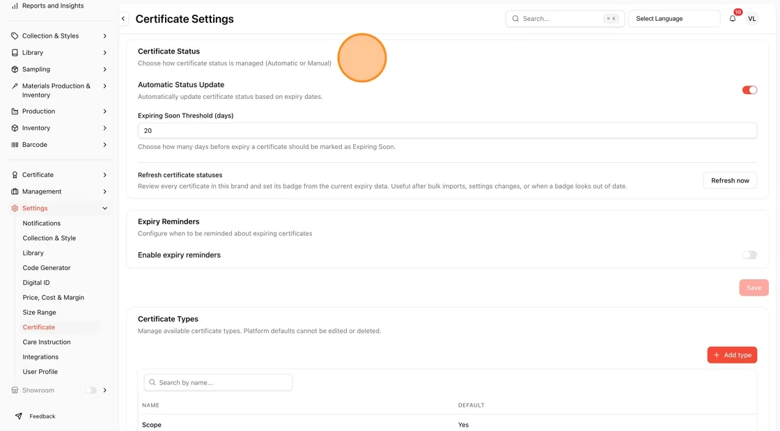Click the Collection & Styles tag icon

15,36
